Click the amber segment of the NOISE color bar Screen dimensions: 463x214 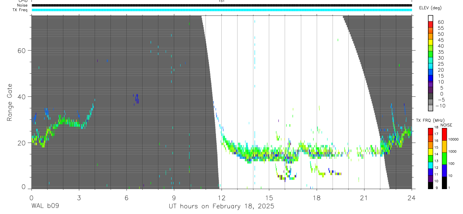pos(445,146)
